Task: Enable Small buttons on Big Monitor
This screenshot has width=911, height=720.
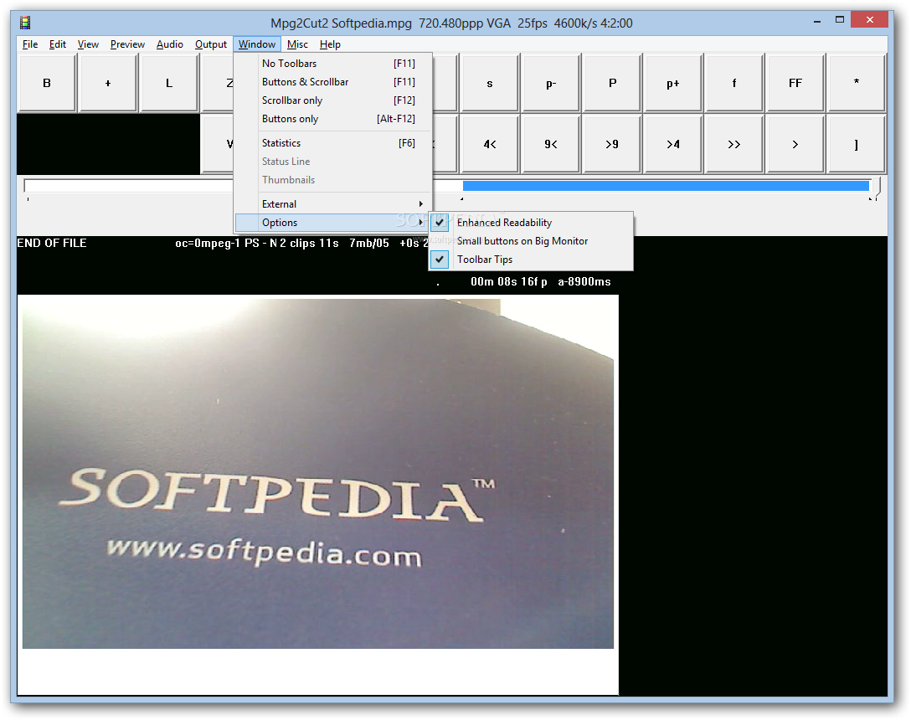Action: point(531,241)
